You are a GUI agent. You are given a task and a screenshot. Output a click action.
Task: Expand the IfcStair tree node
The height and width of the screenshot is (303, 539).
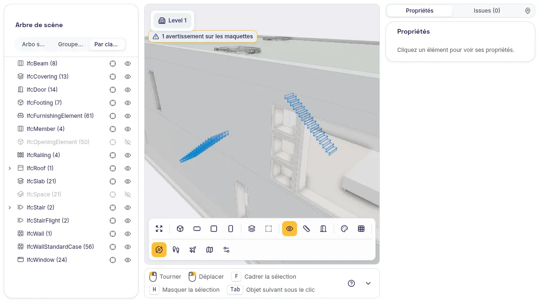[x=10, y=208]
